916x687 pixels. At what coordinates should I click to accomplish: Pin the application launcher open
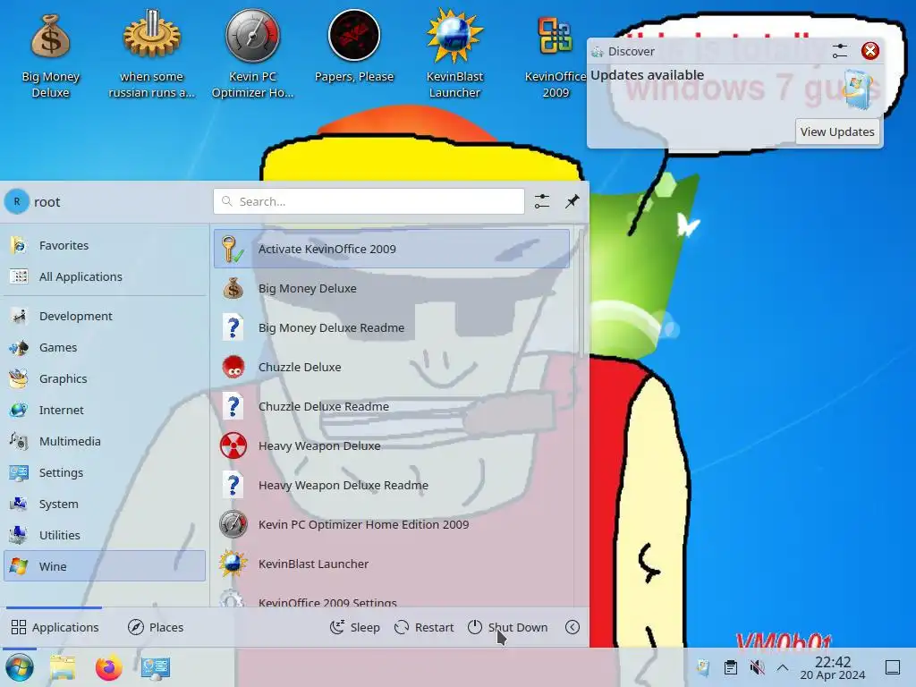click(572, 201)
